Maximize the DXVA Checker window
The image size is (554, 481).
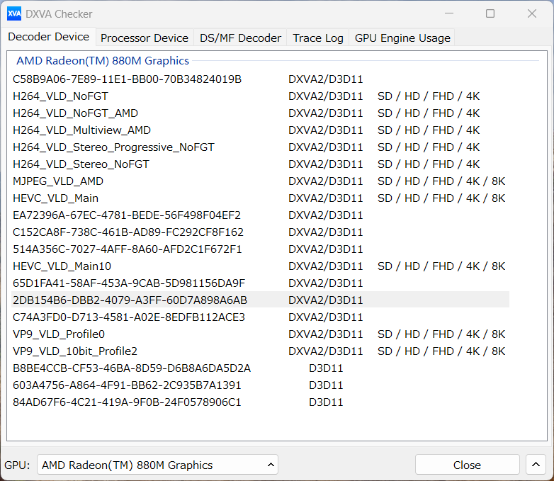[x=490, y=13]
